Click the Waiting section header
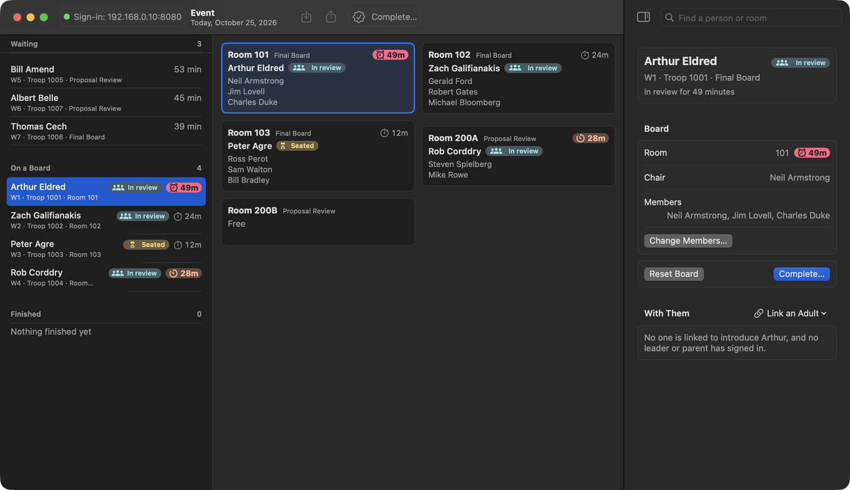 [106, 44]
